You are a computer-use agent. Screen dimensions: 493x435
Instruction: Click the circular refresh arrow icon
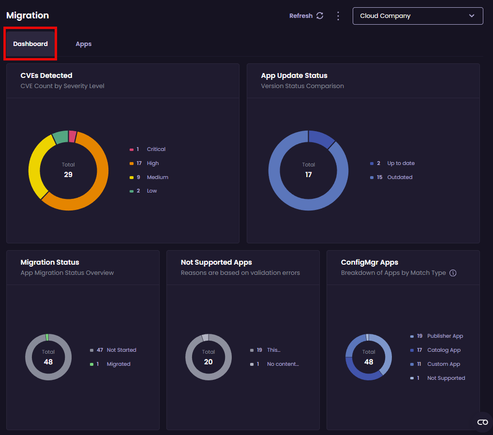click(320, 15)
